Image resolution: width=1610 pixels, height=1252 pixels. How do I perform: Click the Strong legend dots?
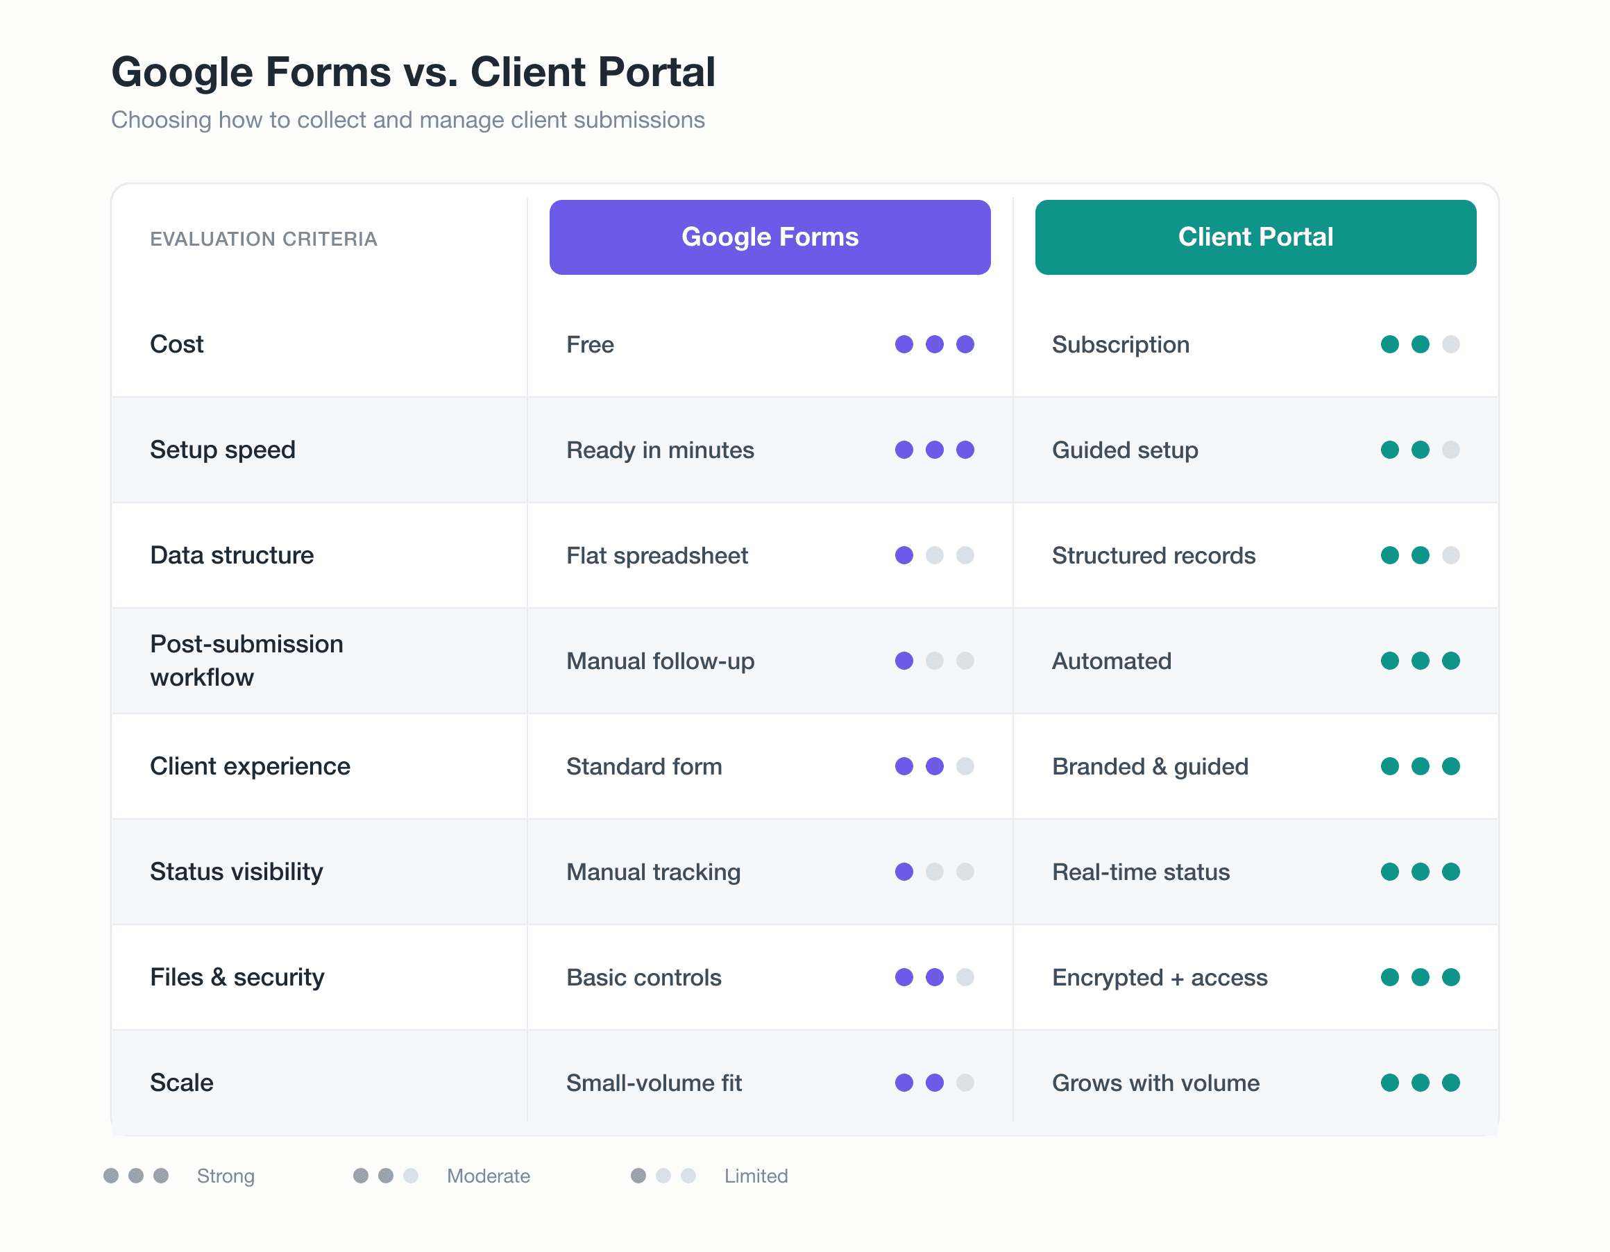[x=135, y=1176]
